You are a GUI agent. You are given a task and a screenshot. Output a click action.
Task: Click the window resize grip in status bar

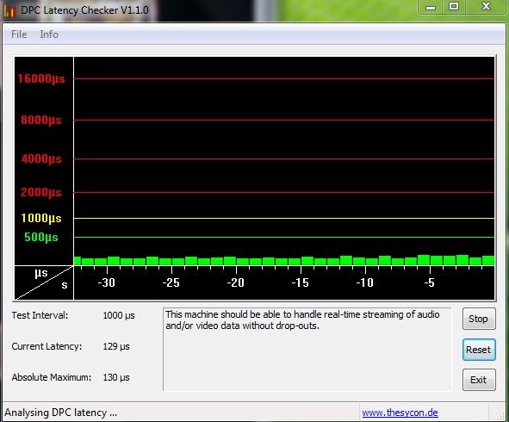(x=501, y=416)
